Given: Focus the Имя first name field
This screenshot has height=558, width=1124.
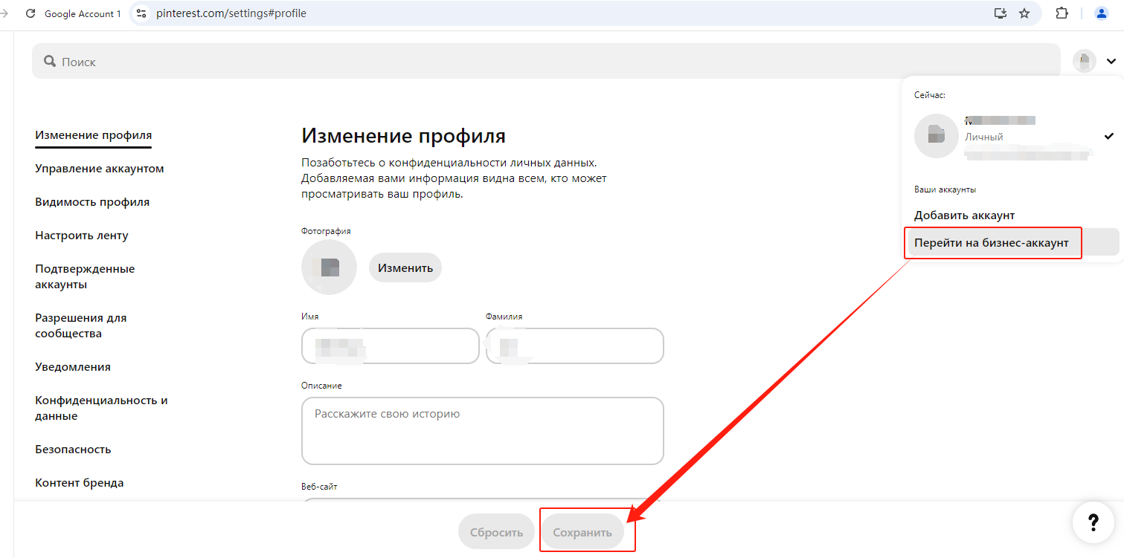Looking at the screenshot, I should coord(391,346).
